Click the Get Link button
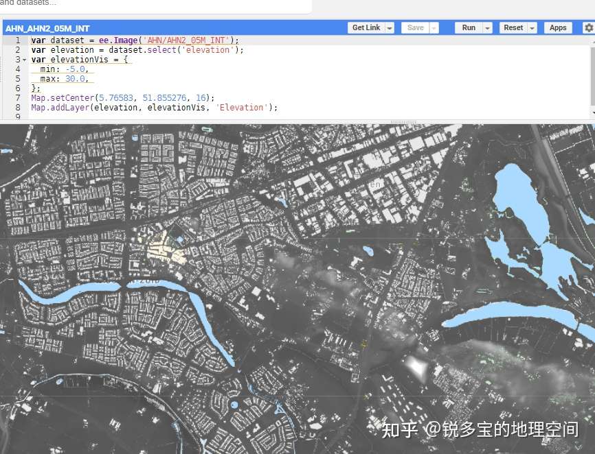Image resolution: width=595 pixels, height=454 pixels. 366,27
